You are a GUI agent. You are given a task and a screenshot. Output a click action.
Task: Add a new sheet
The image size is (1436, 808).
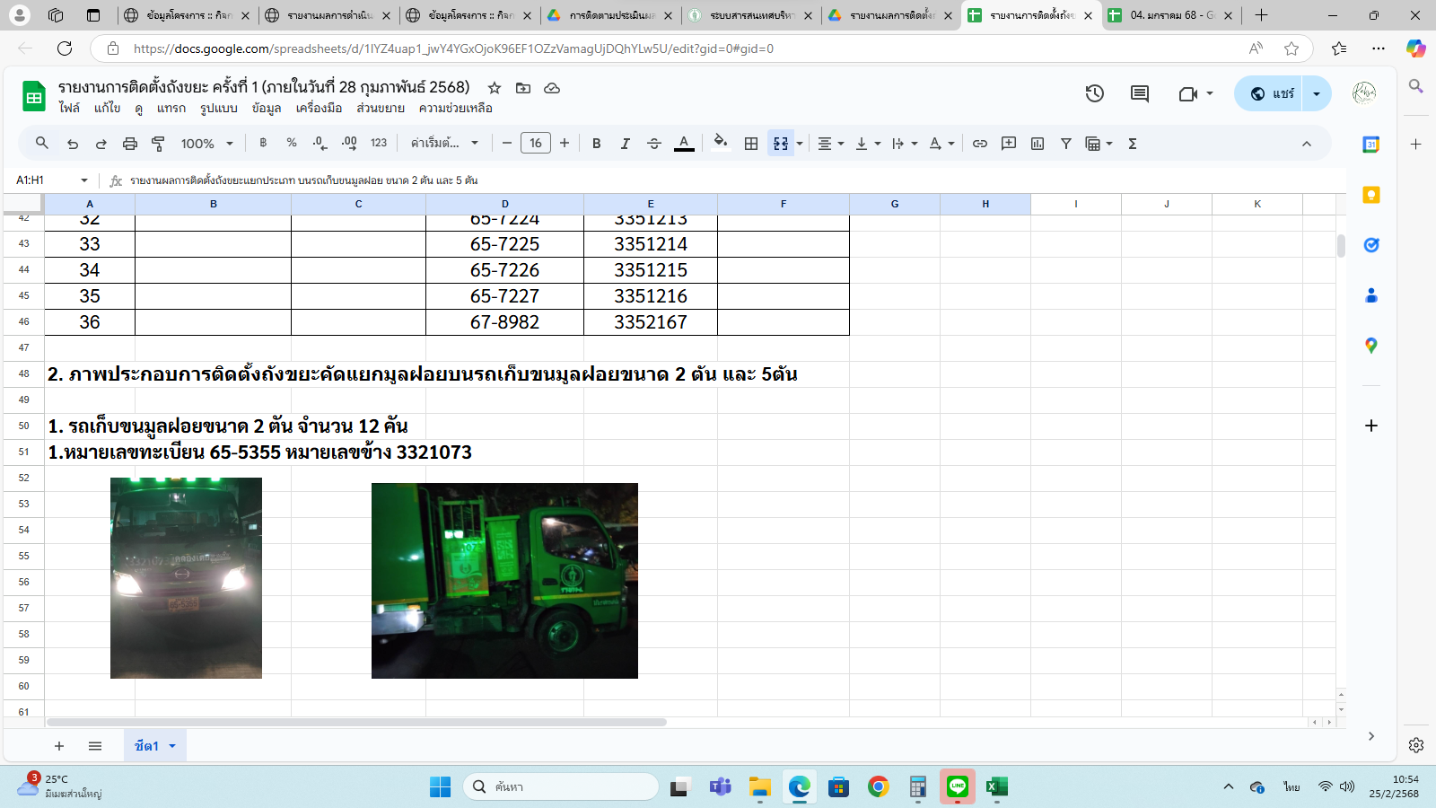point(59,746)
